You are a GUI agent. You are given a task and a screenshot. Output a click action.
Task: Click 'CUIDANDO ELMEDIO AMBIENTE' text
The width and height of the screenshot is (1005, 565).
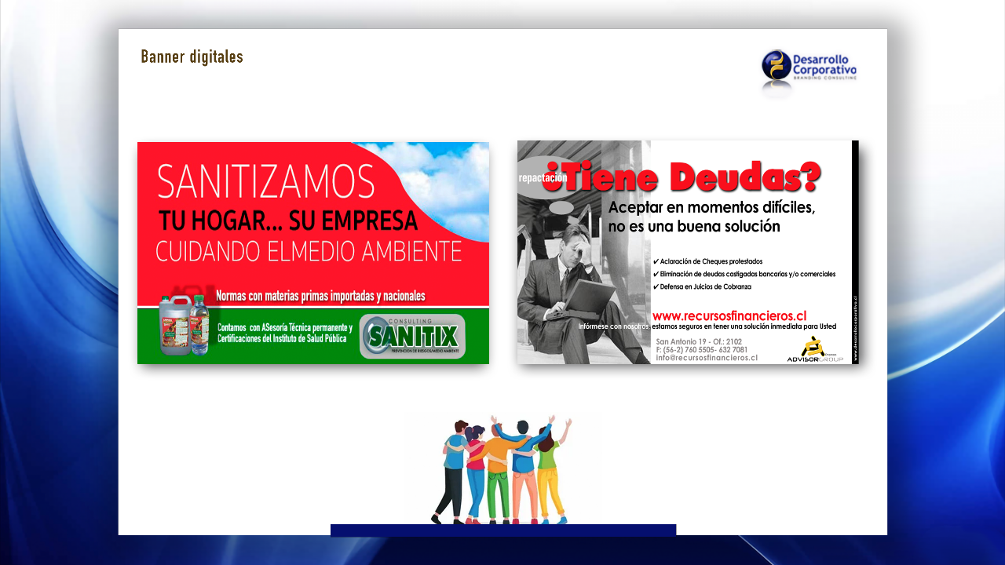coord(309,251)
